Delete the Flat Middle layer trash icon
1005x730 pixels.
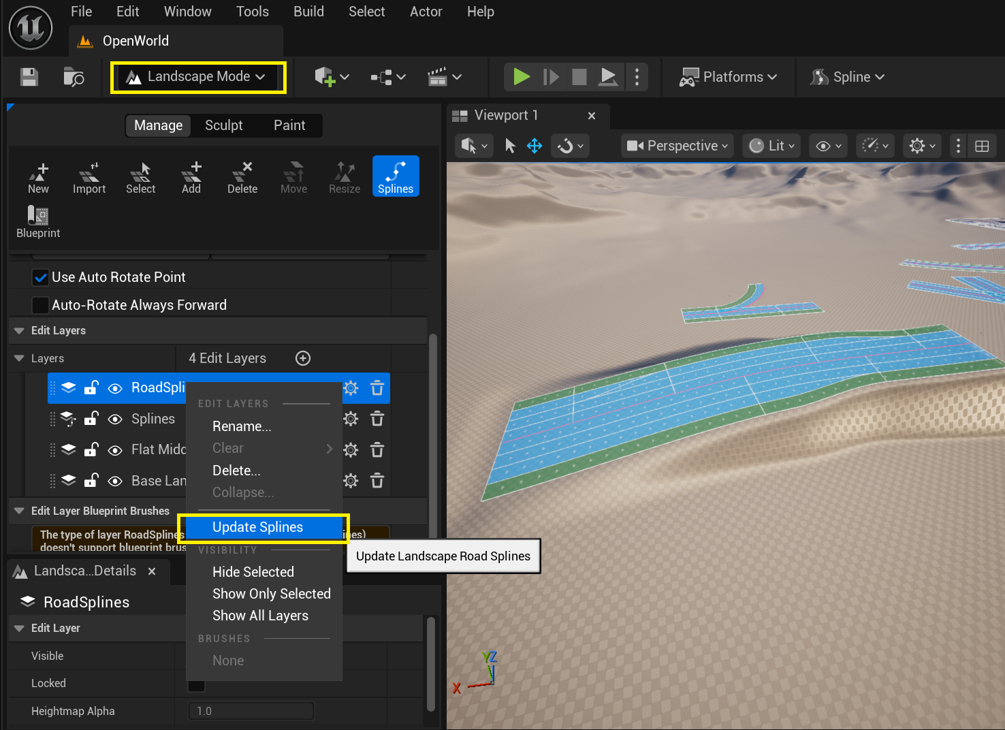(377, 449)
